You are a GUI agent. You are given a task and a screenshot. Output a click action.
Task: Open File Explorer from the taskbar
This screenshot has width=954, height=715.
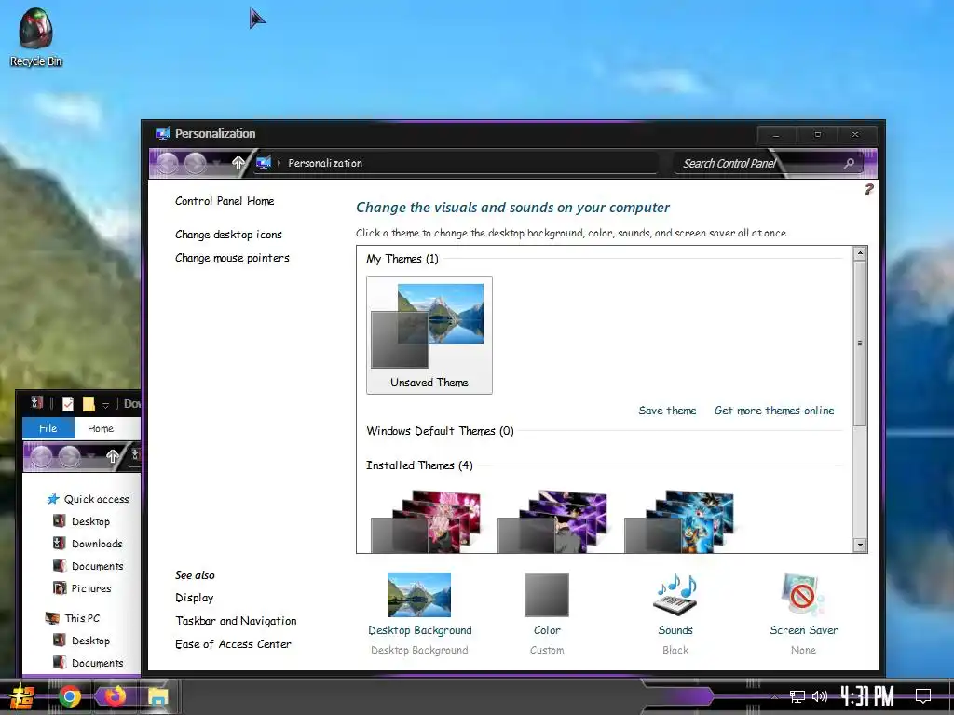coord(157,696)
